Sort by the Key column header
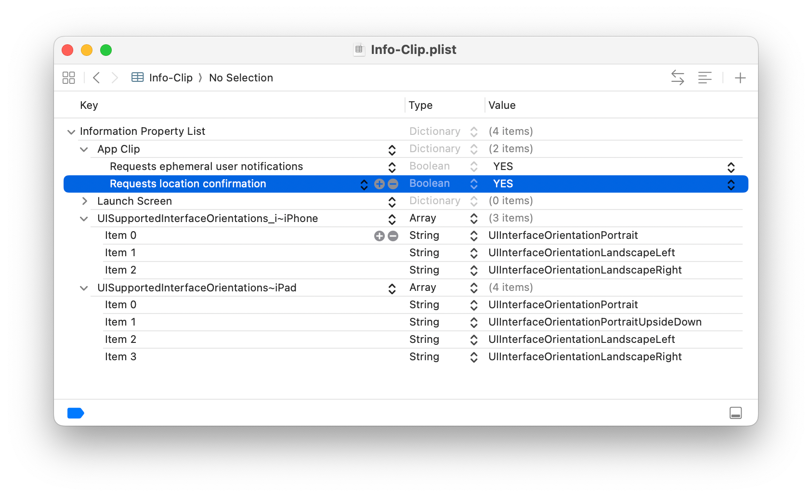This screenshot has width=812, height=497. tap(89, 105)
